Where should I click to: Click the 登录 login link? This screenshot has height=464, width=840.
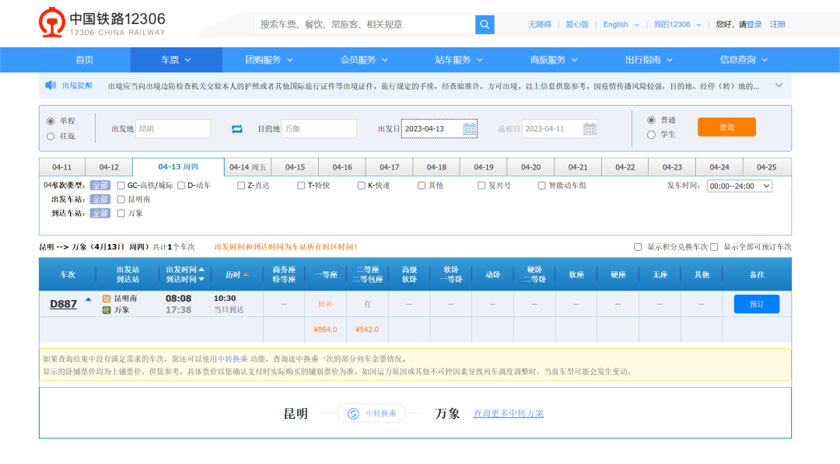point(754,25)
